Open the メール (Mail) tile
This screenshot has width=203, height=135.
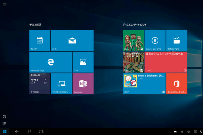(x=72, y=40)
